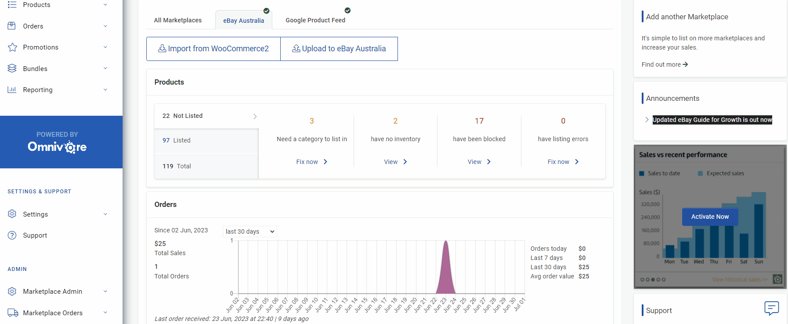Click the Settings gear icon
Viewport: 788px width, 324px height.
[12, 214]
